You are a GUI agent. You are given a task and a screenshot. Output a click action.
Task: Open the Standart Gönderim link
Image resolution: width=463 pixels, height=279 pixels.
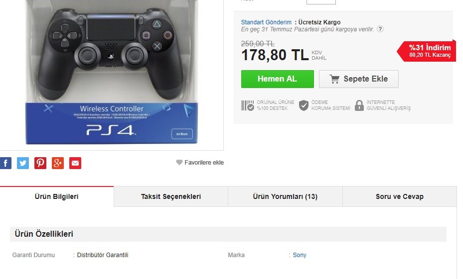click(266, 22)
